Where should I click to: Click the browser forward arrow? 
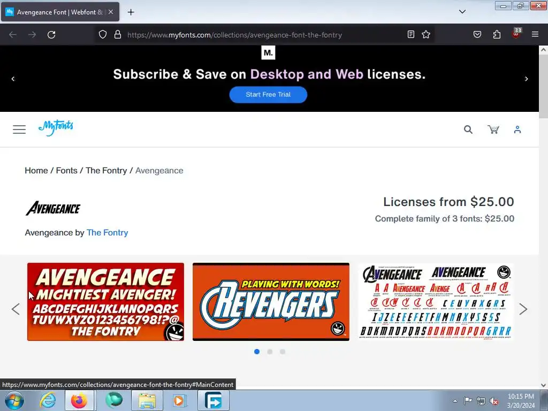coord(32,35)
